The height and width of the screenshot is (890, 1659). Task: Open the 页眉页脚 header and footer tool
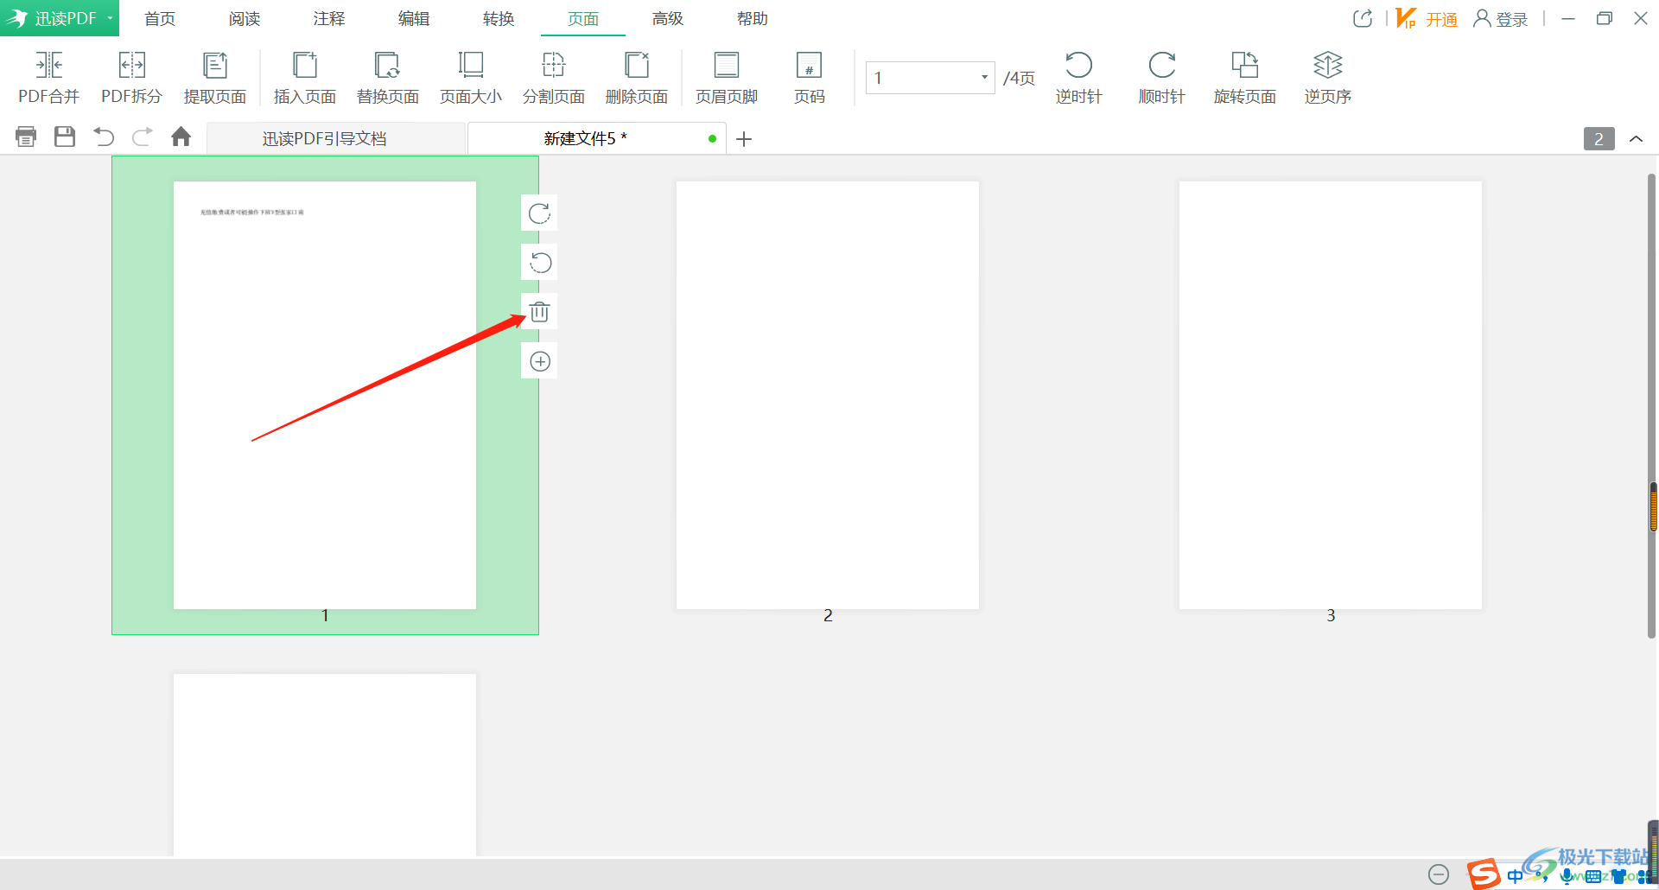pos(727,77)
